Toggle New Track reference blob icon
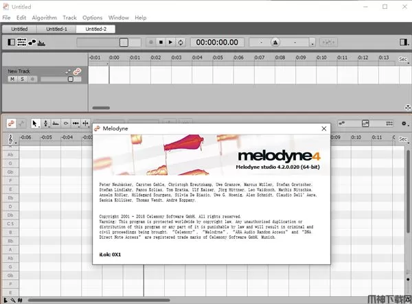This screenshot has height=304, width=412. coord(68,71)
